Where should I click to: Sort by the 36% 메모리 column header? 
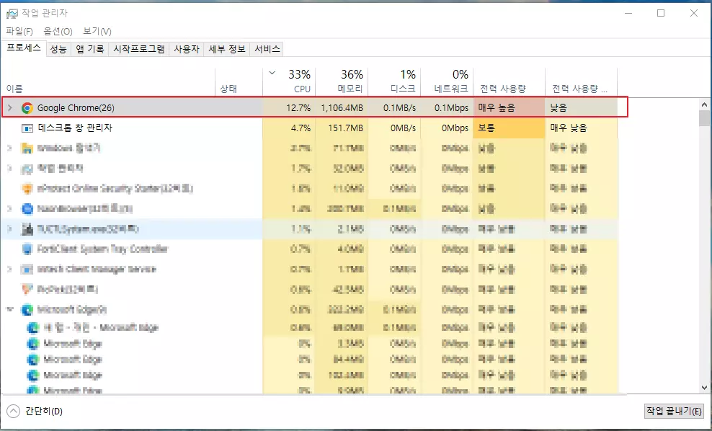point(342,81)
